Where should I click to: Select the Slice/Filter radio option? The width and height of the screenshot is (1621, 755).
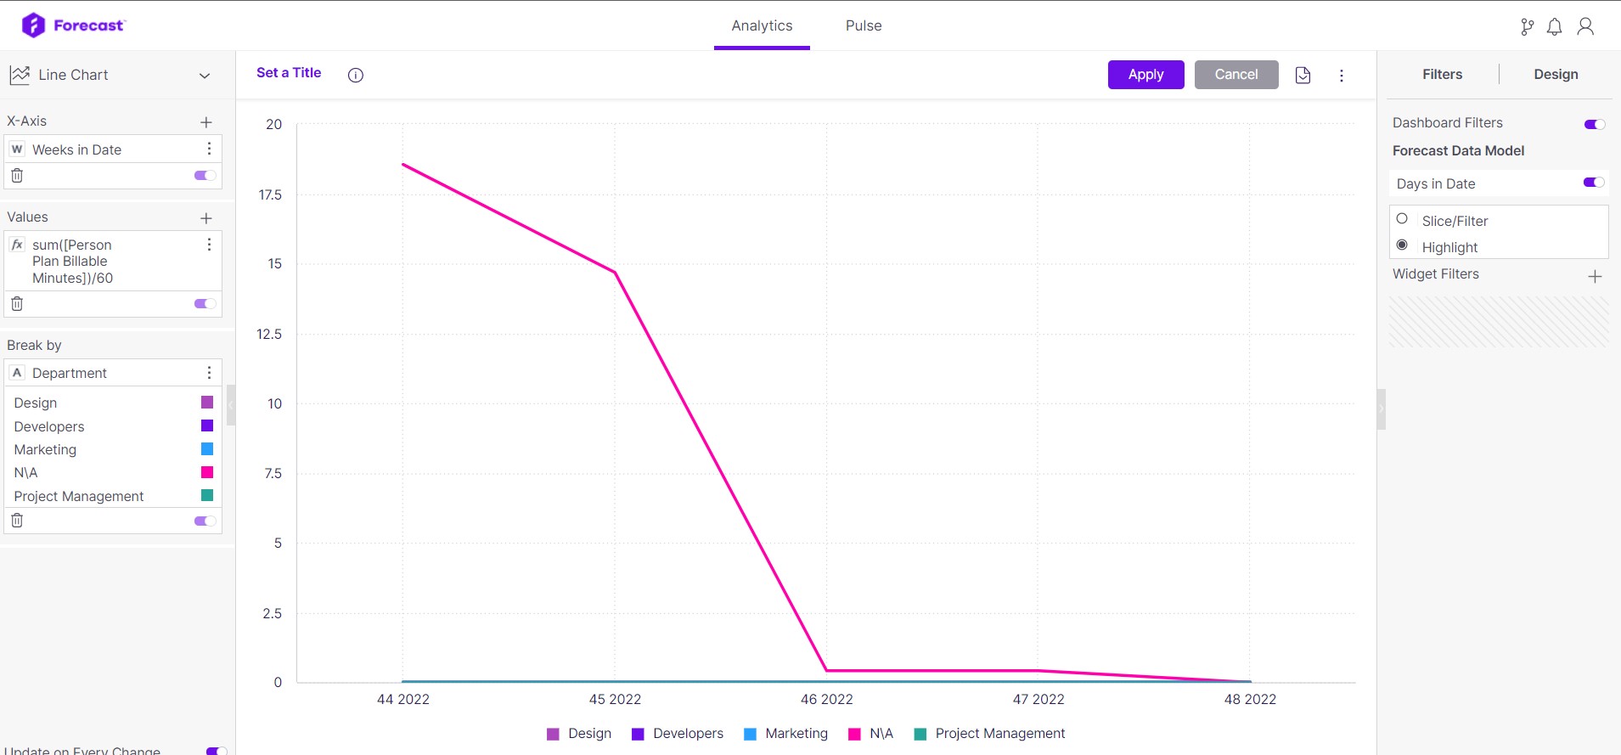1402,219
